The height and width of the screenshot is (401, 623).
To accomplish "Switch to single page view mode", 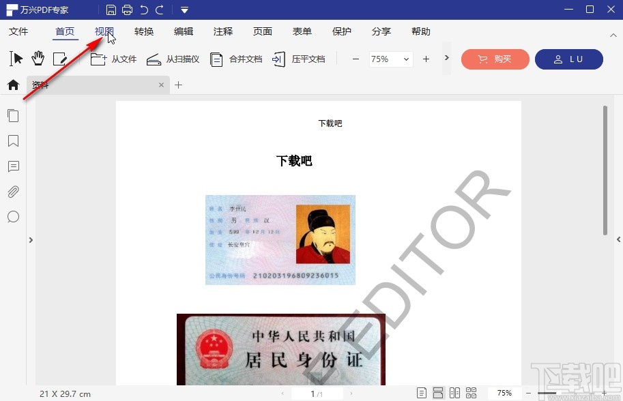I will tap(422, 392).
